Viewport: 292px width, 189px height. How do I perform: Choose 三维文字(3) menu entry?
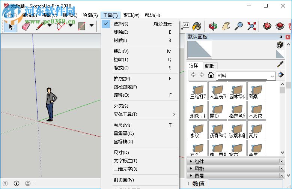pos(140,169)
